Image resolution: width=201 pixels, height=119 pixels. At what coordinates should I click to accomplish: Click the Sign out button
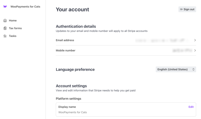(x=187, y=9)
